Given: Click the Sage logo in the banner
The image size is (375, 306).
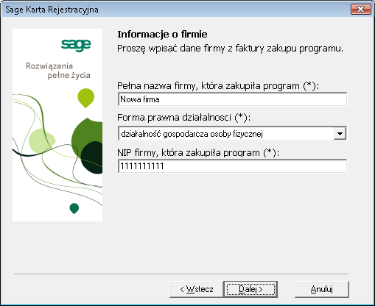Looking at the screenshot, I should (76, 45).
